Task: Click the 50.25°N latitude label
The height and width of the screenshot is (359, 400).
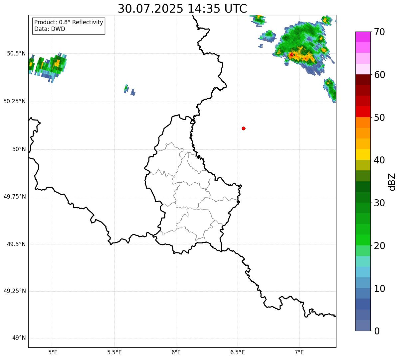Action: [x=14, y=101]
